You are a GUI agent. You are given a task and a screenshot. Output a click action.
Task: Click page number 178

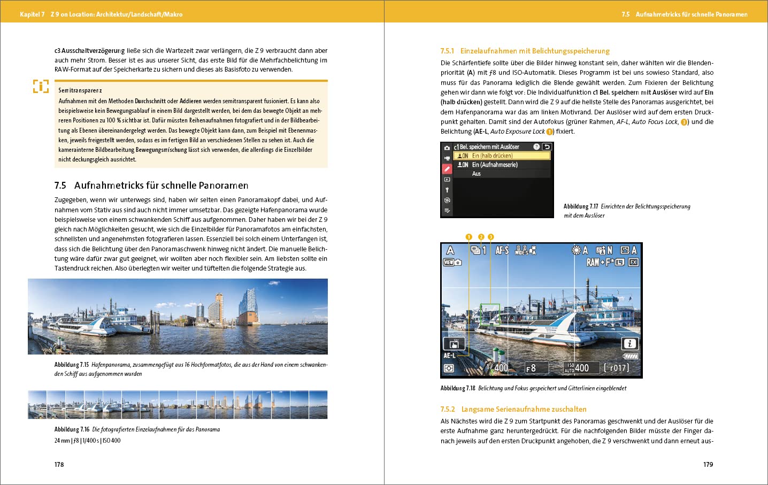pyautogui.click(x=59, y=464)
